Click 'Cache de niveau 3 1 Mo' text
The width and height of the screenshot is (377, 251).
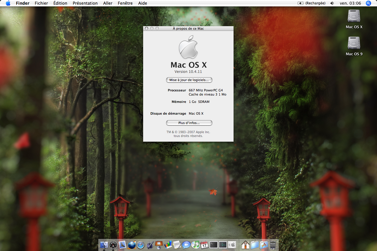pos(208,94)
